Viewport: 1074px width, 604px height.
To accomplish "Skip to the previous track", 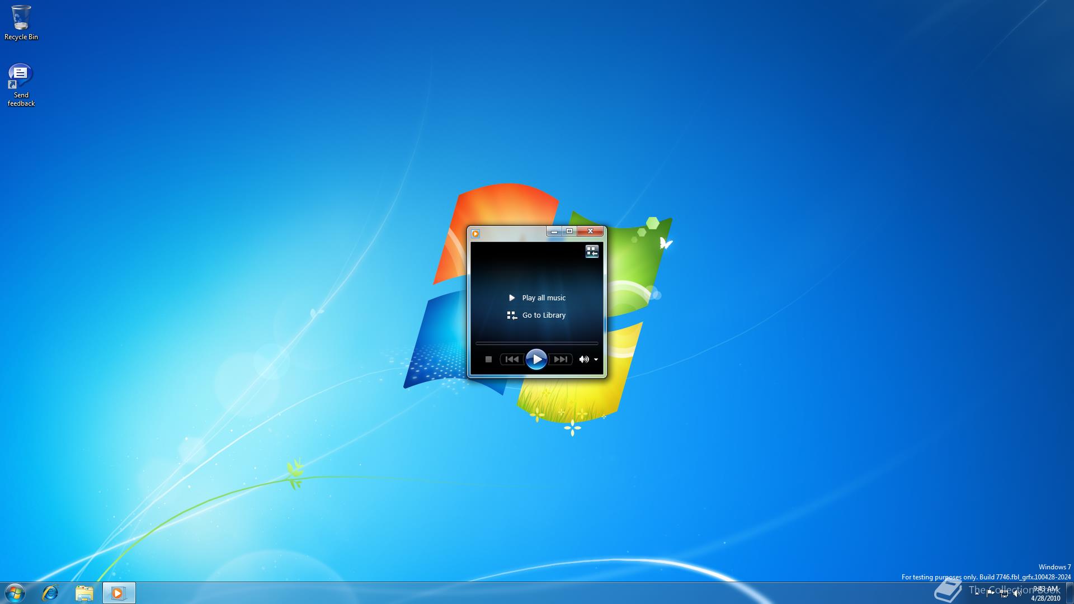I will click(512, 360).
